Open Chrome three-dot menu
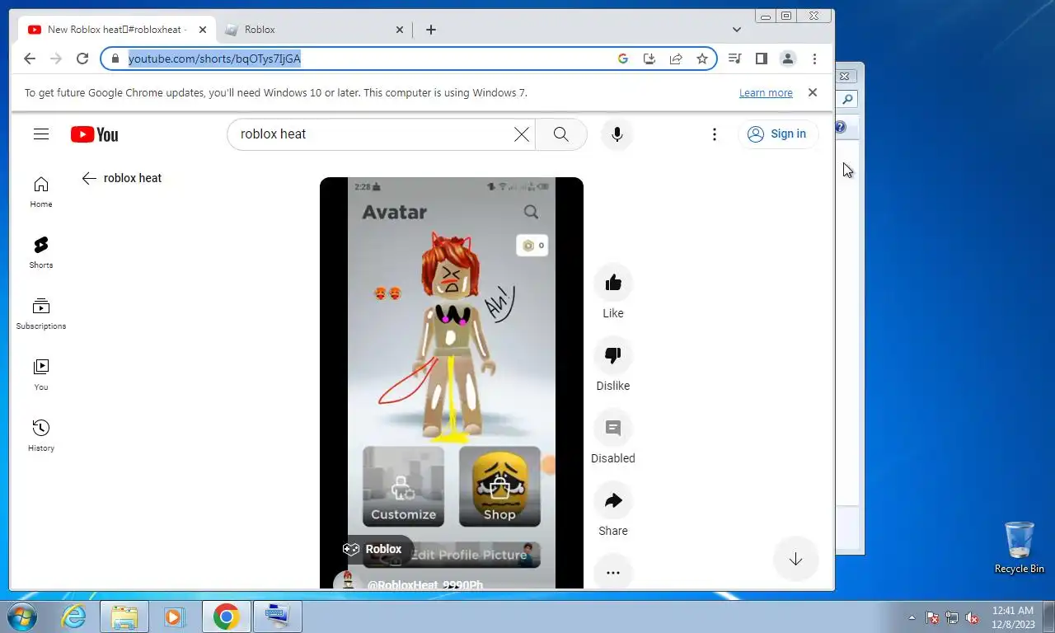1055x633 pixels. pos(814,59)
